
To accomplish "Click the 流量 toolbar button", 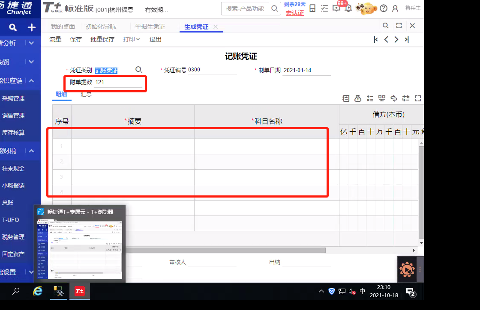I will point(55,39).
